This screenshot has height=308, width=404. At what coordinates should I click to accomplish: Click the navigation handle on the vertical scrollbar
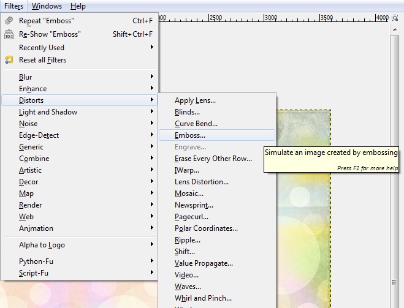click(x=394, y=282)
